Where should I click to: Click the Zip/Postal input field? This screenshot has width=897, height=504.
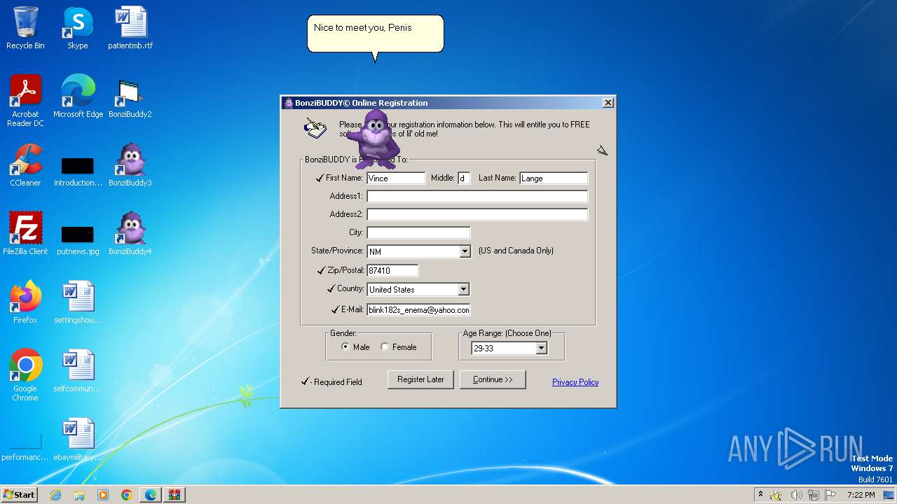click(x=392, y=270)
